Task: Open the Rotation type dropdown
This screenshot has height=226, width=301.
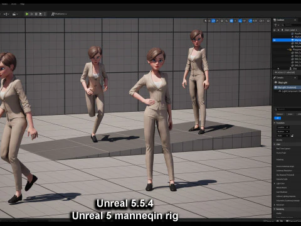Action: click(283, 131)
